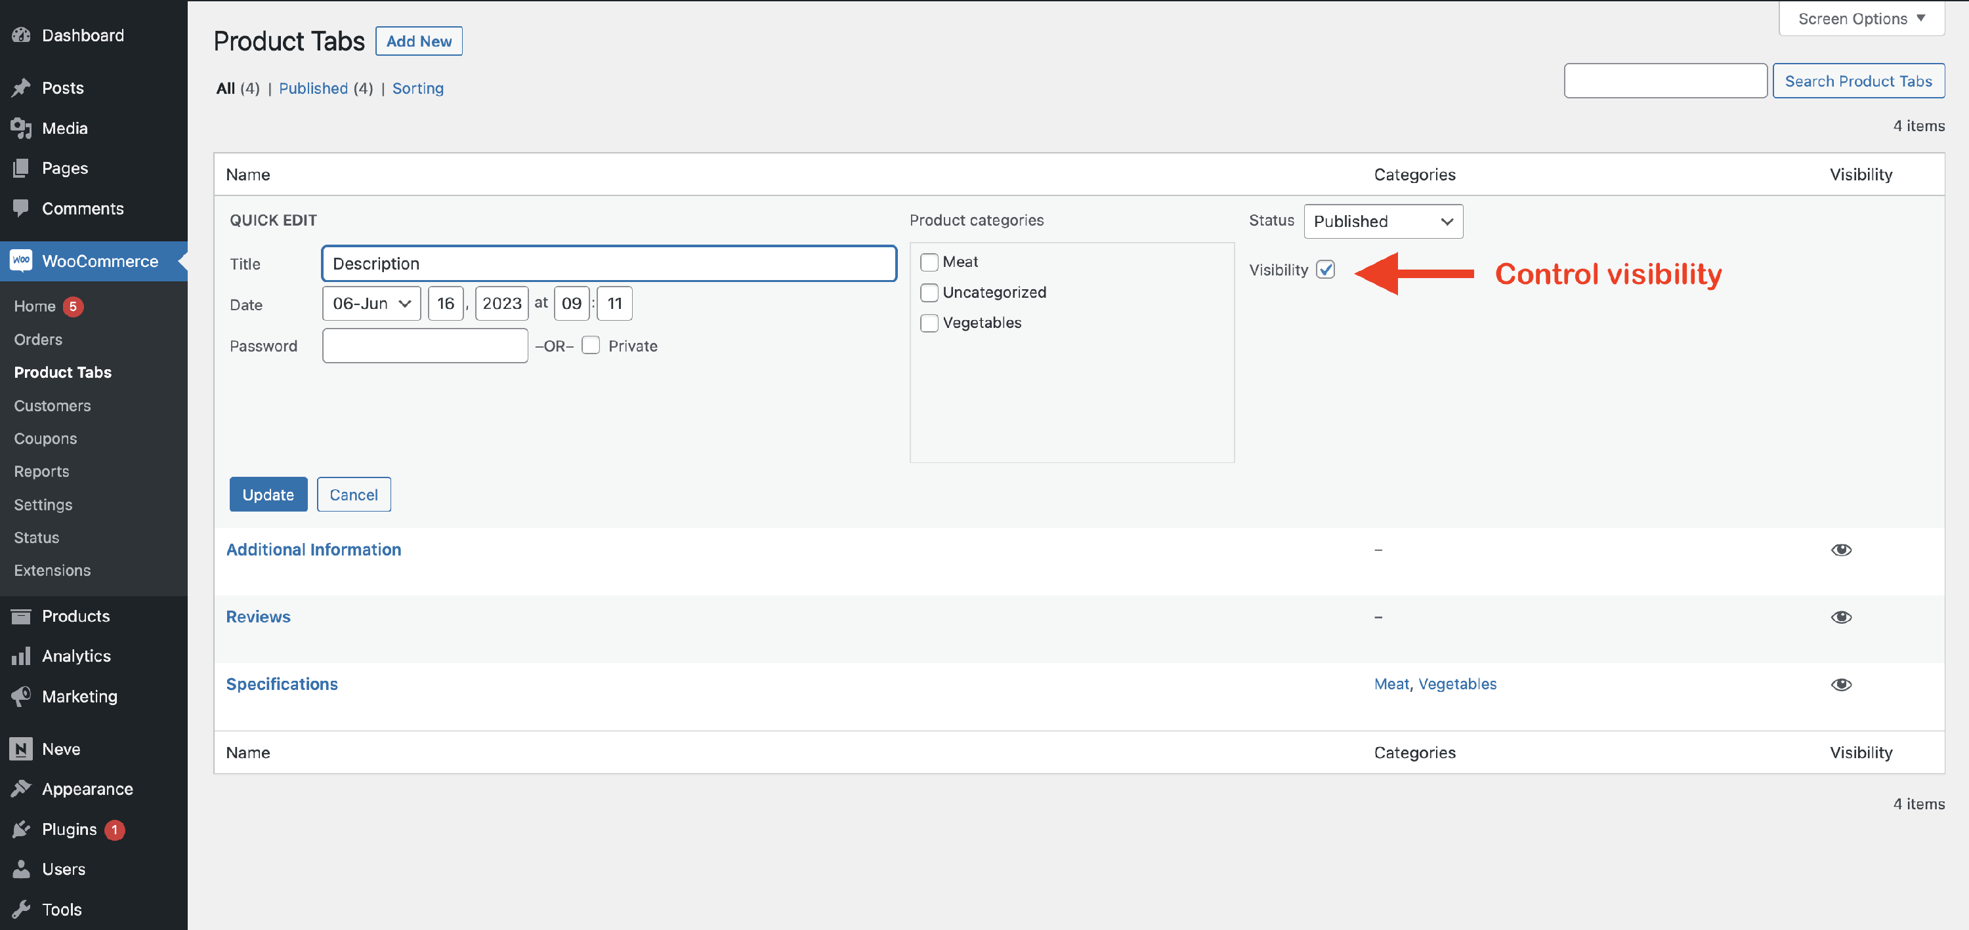Click the Marketing megaphone icon

tap(22, 696)
